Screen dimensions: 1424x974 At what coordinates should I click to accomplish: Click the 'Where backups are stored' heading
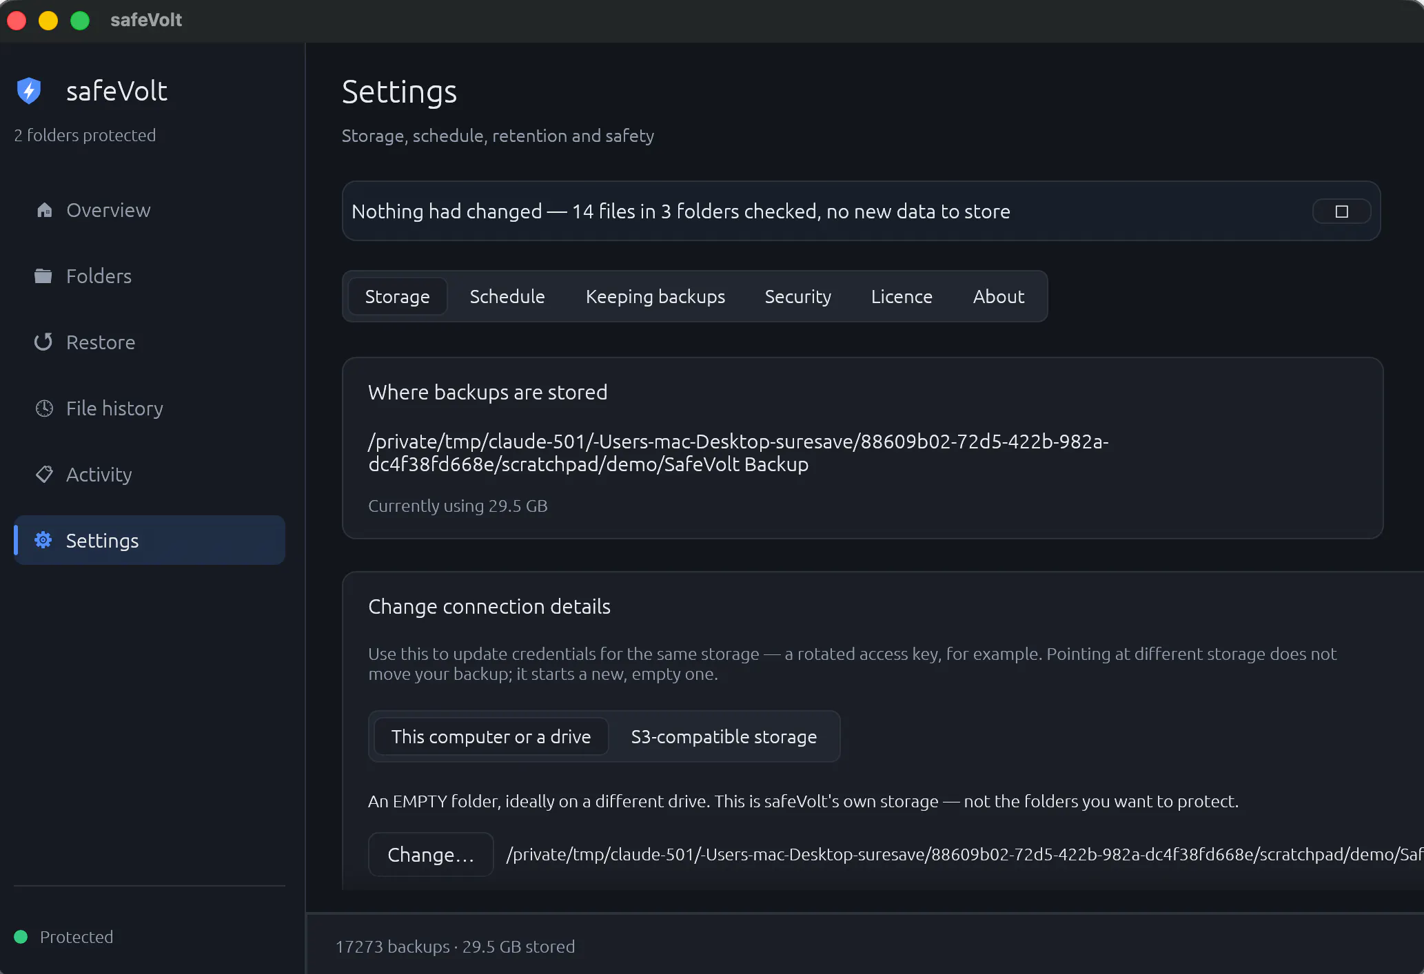488,392
